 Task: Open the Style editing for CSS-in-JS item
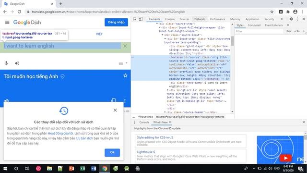point(155,137)
